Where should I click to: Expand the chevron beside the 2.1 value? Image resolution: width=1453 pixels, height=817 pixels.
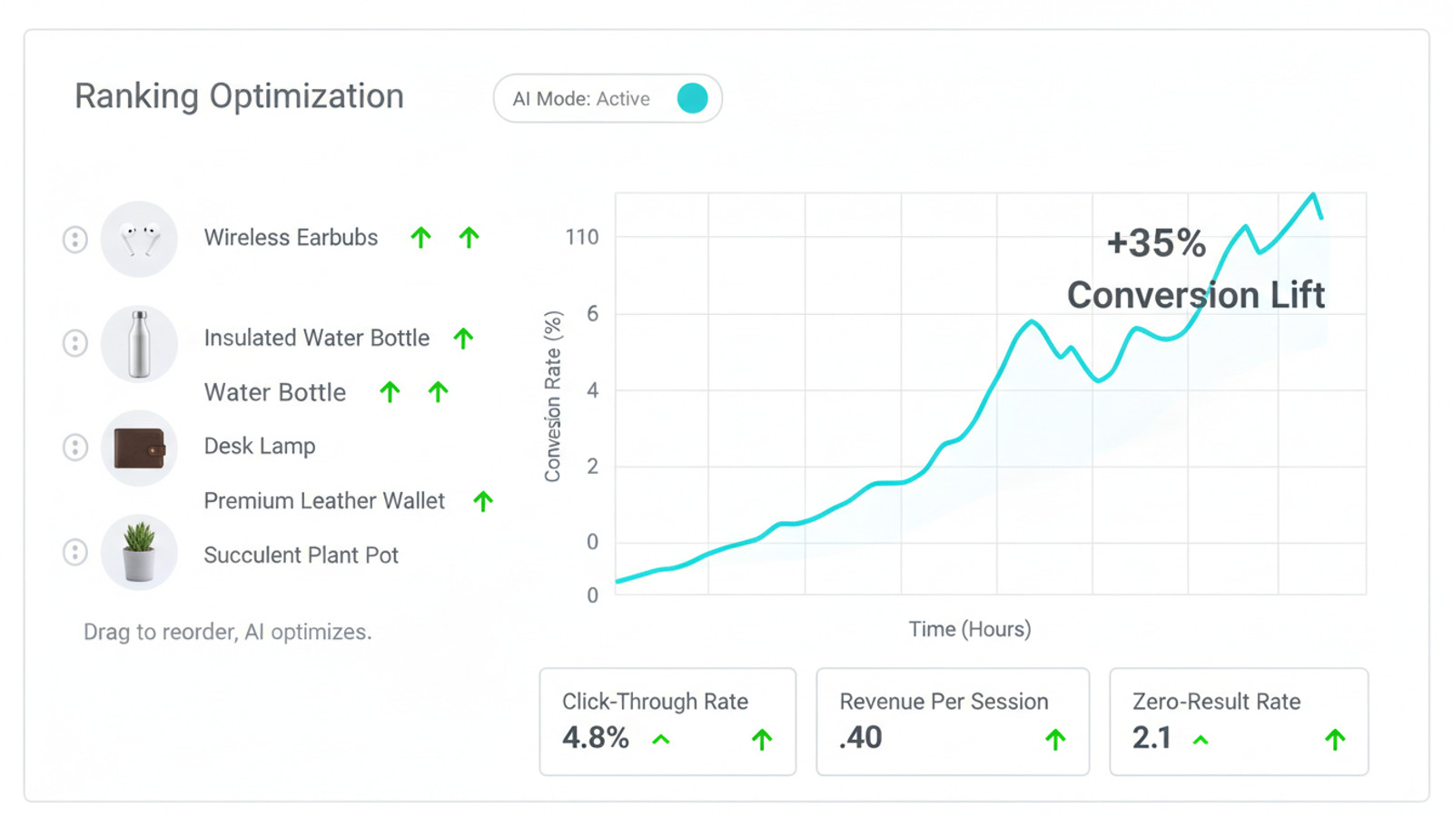pos(1201,740)
